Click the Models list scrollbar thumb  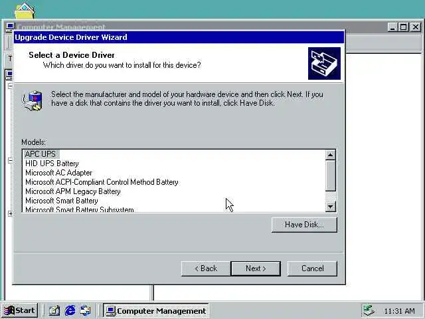point(331,175)
